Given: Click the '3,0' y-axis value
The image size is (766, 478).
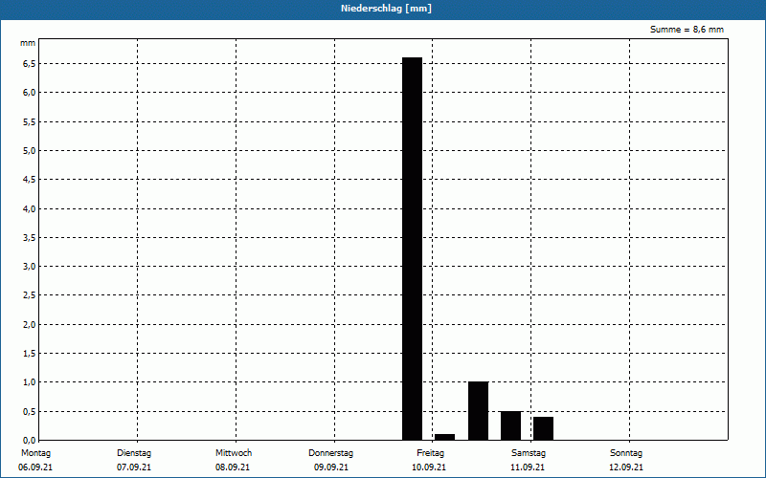Looking at the screenshot, I should (29, 267).
